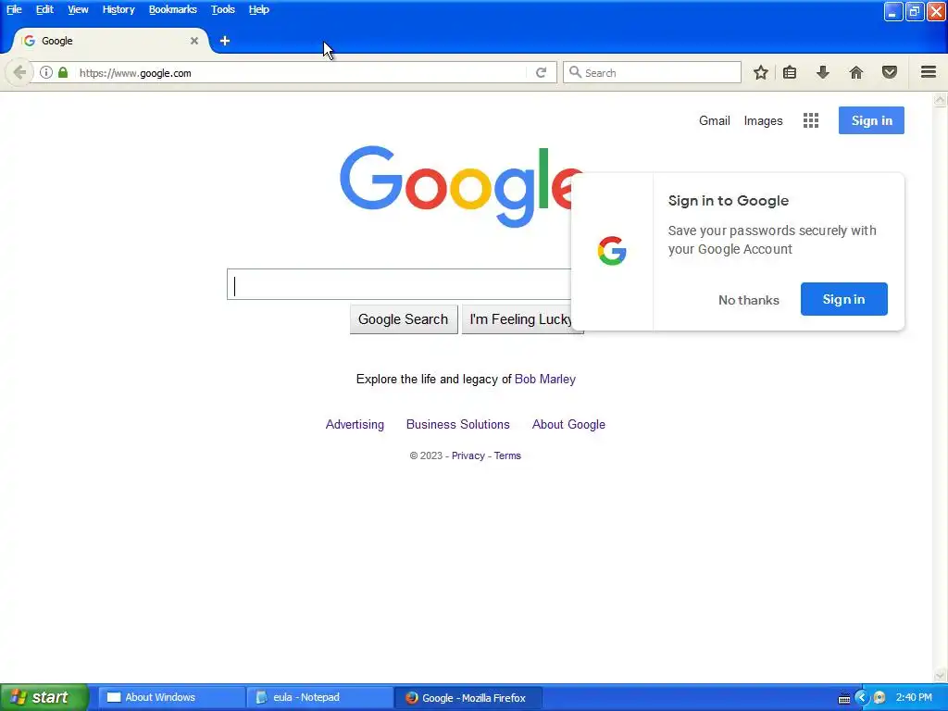Save to Pocket icon in toolbar
This screenshot has width=948, height=711.
890,72
